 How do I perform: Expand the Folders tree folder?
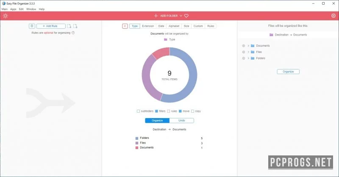pos(248,58)
